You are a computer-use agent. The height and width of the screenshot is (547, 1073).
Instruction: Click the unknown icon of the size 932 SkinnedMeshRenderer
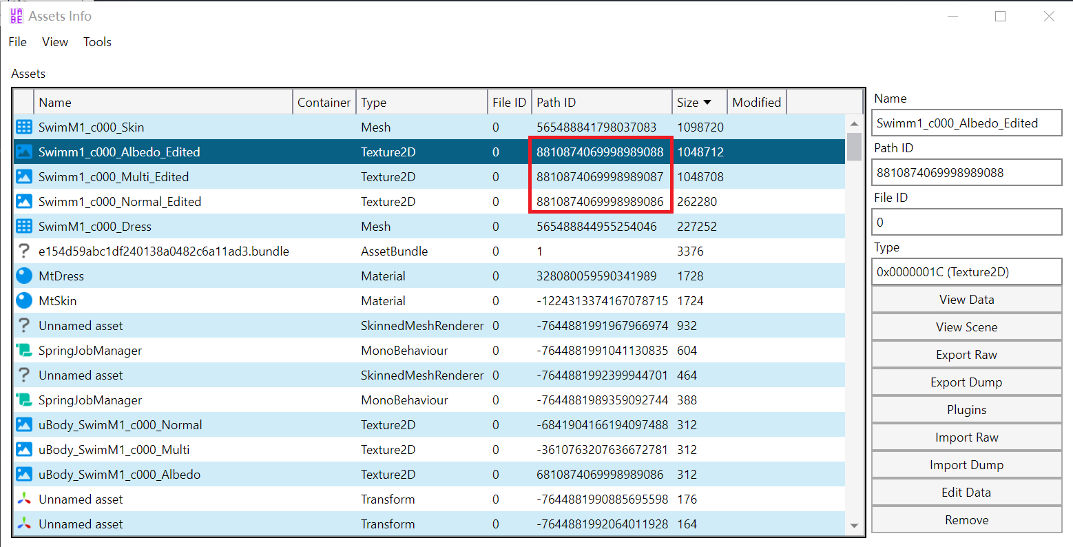[x=24, y=325]
